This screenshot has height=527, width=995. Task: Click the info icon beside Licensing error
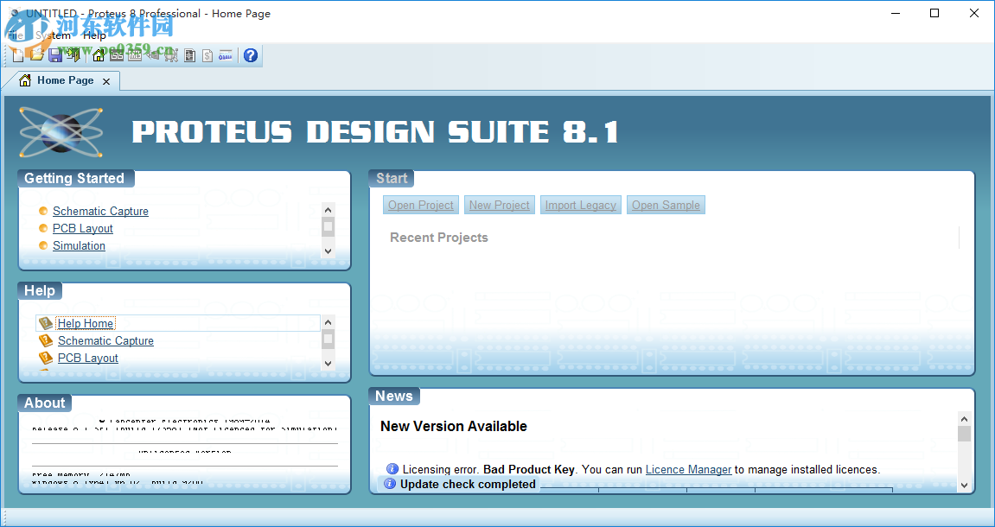392,469
